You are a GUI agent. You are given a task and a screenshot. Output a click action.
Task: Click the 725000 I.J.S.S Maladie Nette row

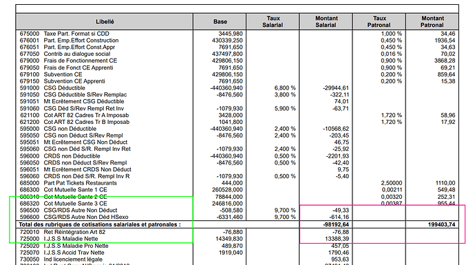[x=237, y=239]
